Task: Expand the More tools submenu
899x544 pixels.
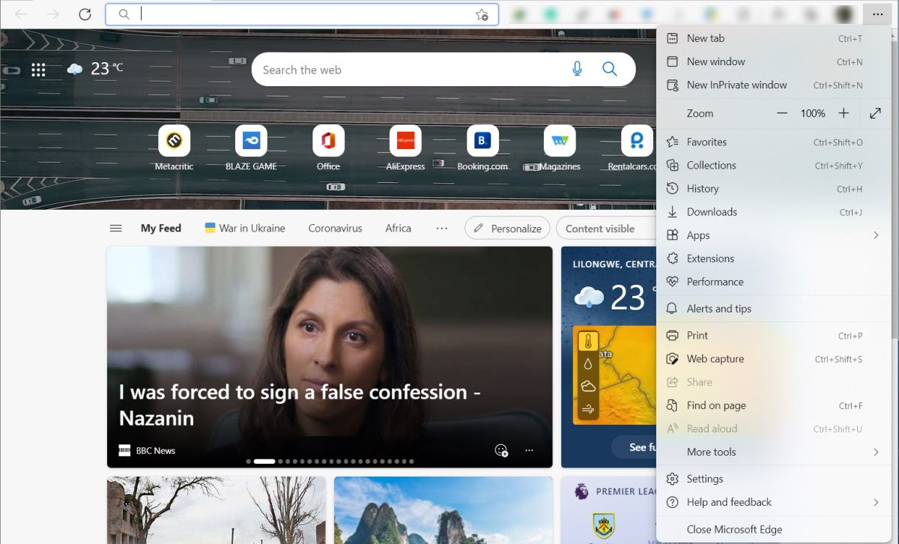Action: (x=875, y=452)
